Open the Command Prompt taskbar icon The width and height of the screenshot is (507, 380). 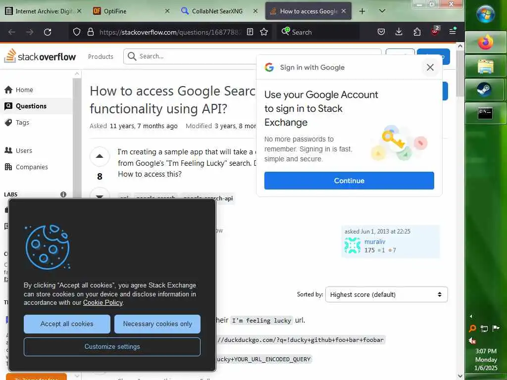pos(485,113)
